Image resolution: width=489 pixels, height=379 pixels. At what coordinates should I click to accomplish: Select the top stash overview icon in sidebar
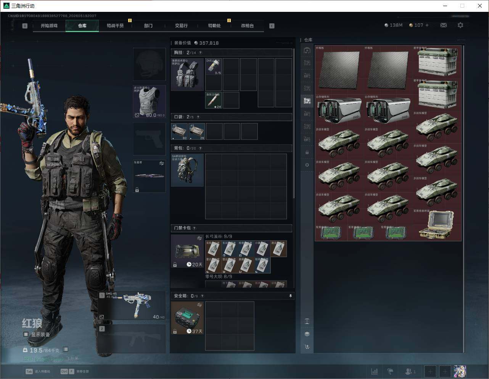click(x=307, y=50)
